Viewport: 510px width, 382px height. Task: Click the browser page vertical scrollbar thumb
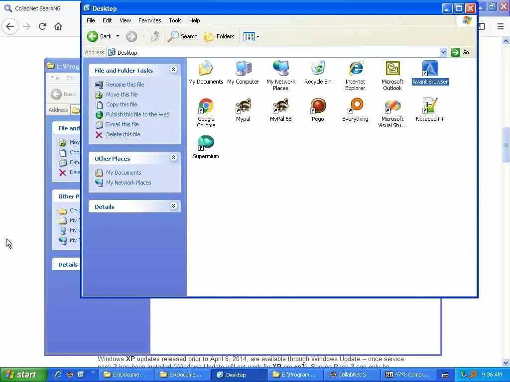tap(506, 145)
